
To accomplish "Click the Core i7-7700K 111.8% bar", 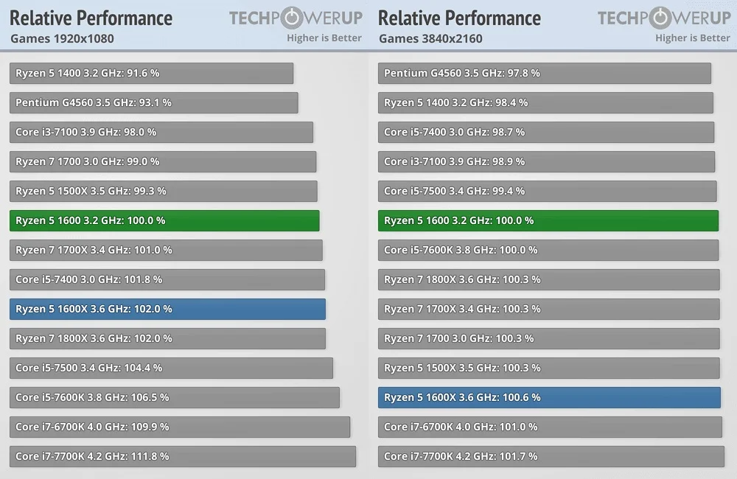I will click(x=183, y=456).
